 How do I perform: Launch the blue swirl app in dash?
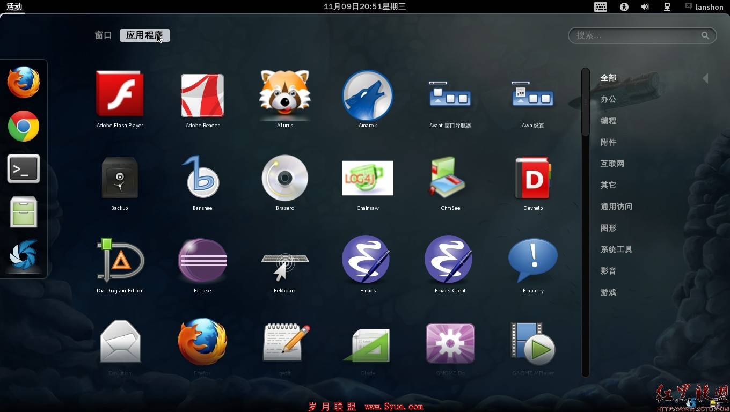tap(24, 255)
